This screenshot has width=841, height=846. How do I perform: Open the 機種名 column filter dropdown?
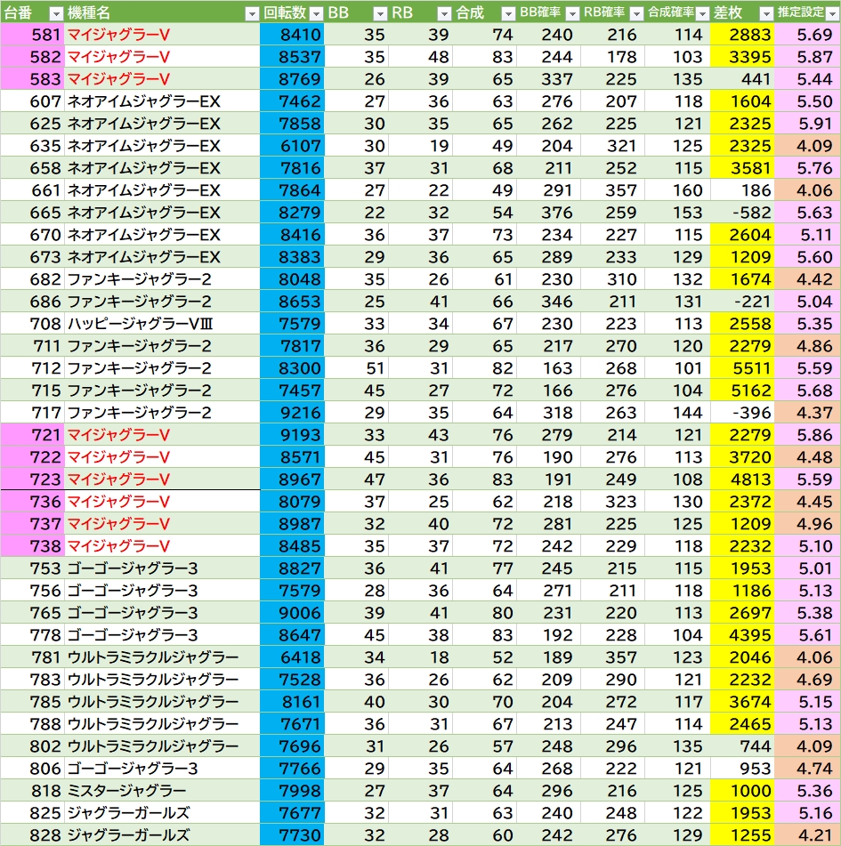click(x=253, y=13)
